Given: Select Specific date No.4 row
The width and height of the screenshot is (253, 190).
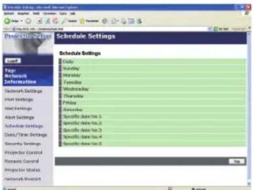Looking at the screenshot, I should (x=152, y=137).
